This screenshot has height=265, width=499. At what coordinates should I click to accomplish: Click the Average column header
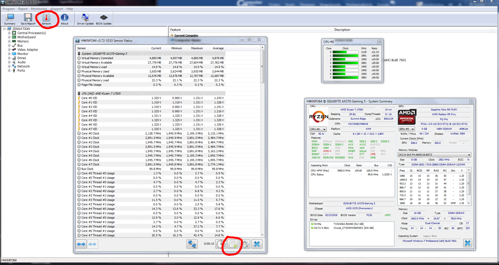[215, 48]
